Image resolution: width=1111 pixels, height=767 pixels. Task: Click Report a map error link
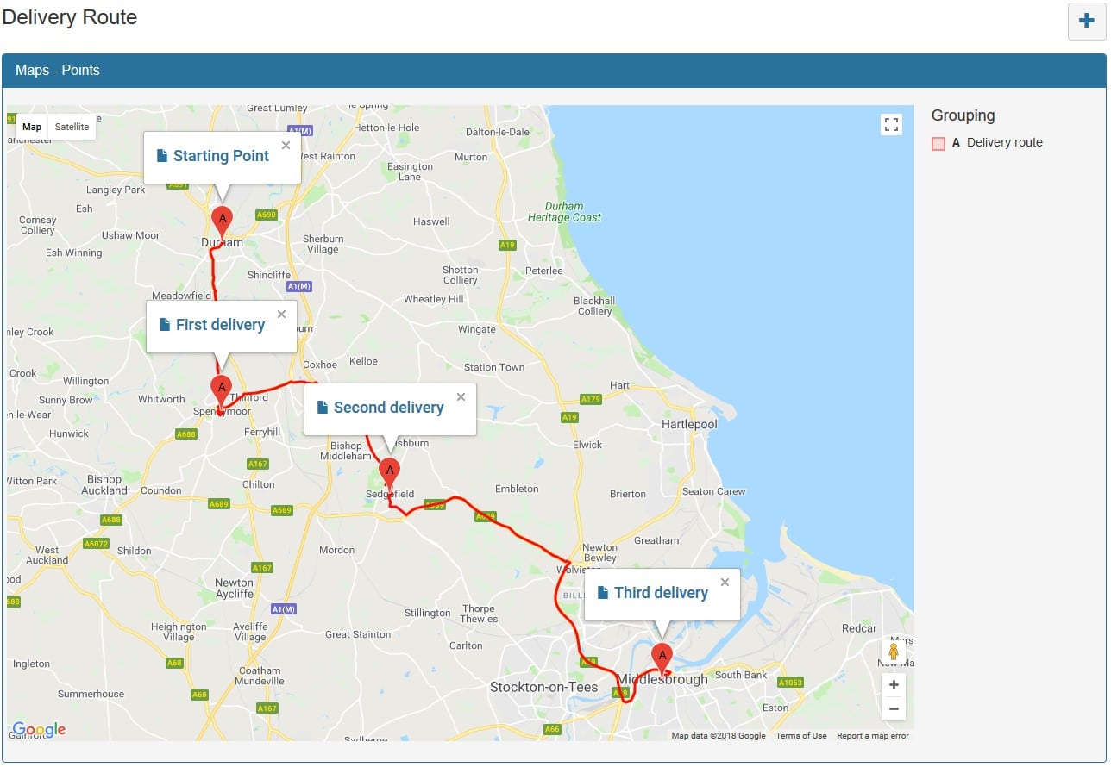[x=872, y=735]
